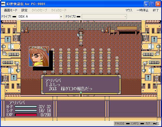Click the S-P gauge bar
162x127 pixels.
click(26, 111)
